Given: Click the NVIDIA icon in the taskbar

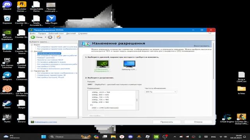Looking at the screenshot, I should coord(156,136).
